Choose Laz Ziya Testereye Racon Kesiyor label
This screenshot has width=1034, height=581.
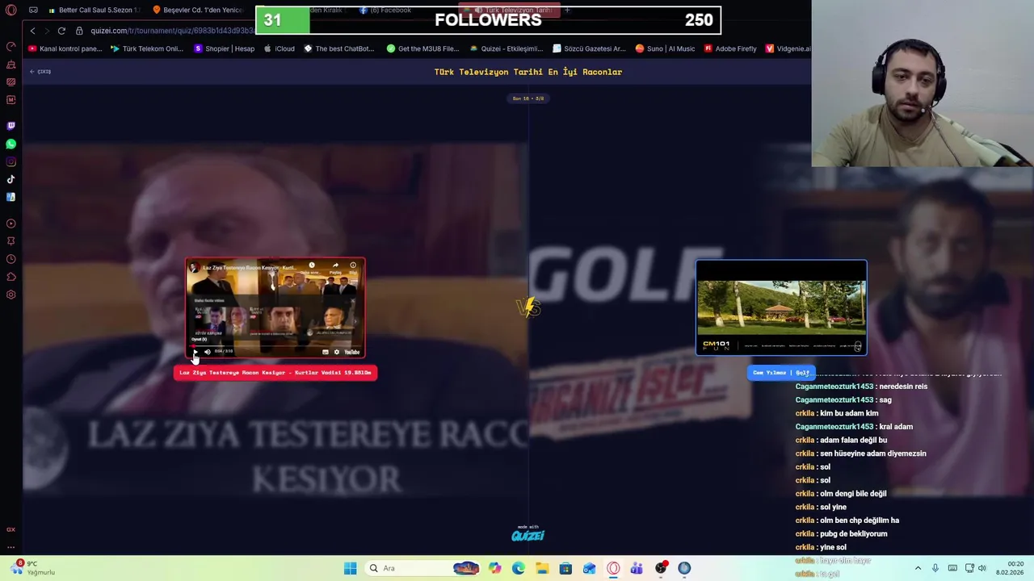[275, 373]
